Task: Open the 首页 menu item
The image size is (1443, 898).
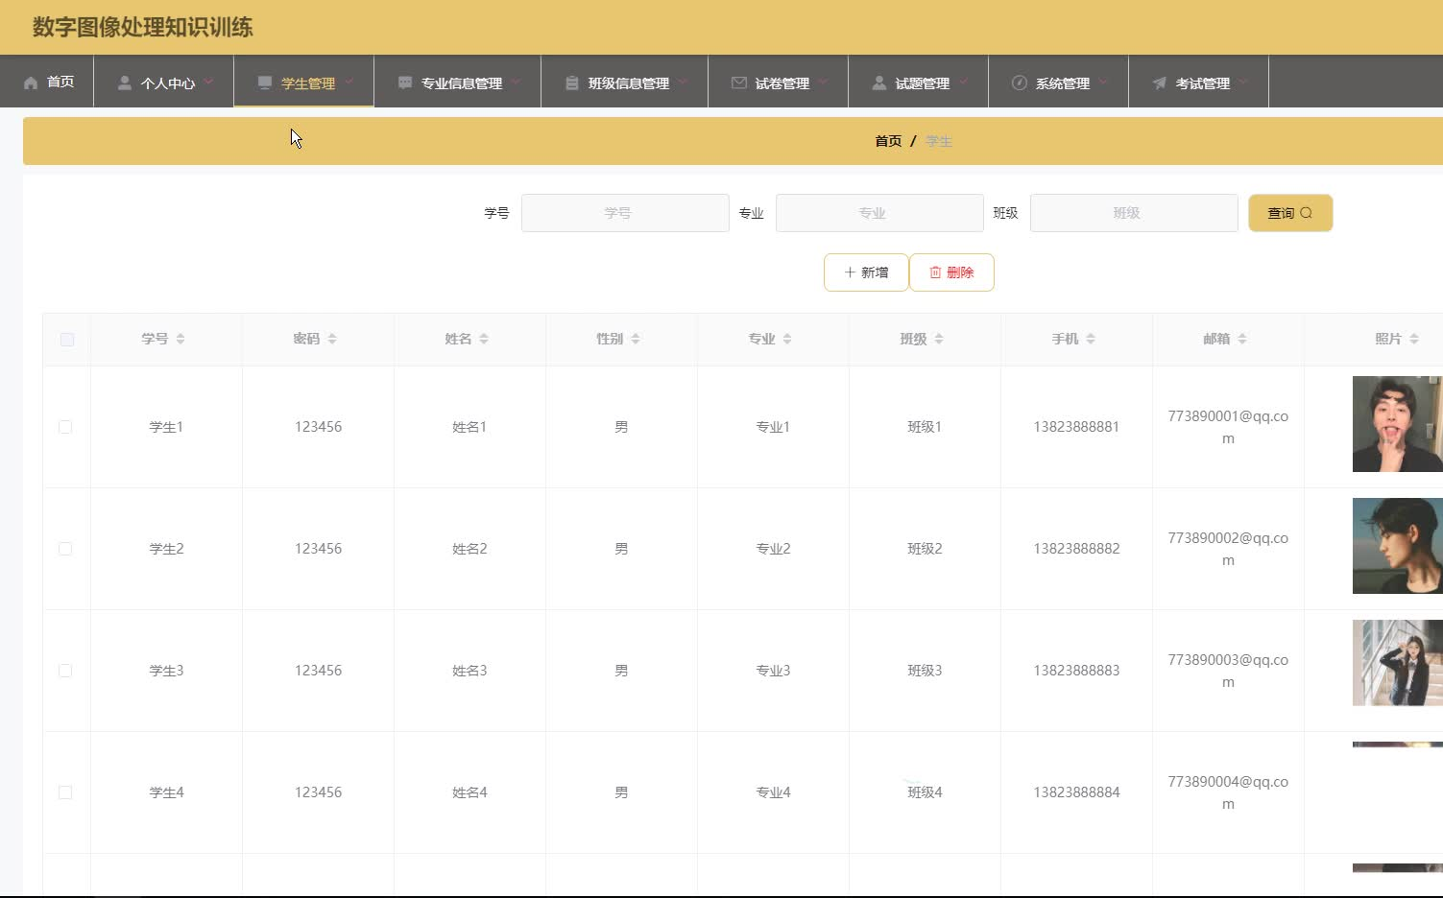Action: (x=47, y=82)
